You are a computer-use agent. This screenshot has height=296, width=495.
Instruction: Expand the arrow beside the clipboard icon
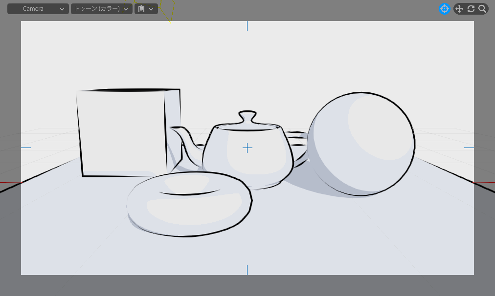(152, 9)
